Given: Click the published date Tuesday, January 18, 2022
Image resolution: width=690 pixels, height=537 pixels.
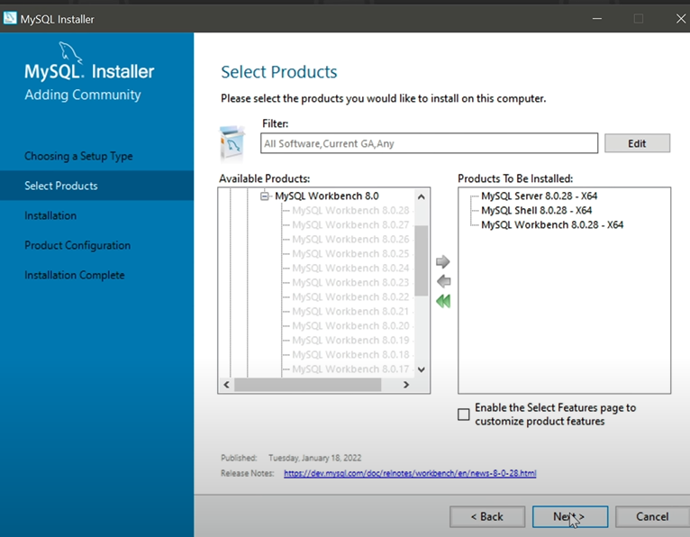Looking at the screenshot, I should (314, 458).
